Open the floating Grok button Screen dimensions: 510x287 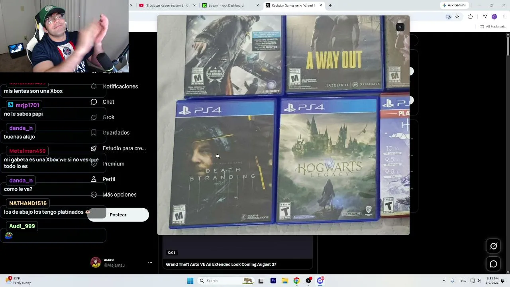pos(493,246)
